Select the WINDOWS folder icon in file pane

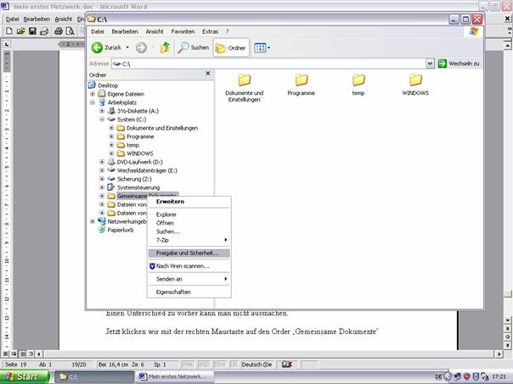415,81
